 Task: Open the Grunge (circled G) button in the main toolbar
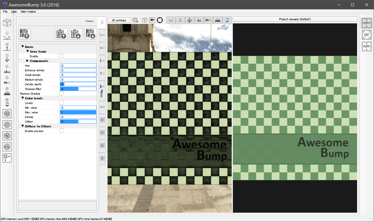click(7, 125)
